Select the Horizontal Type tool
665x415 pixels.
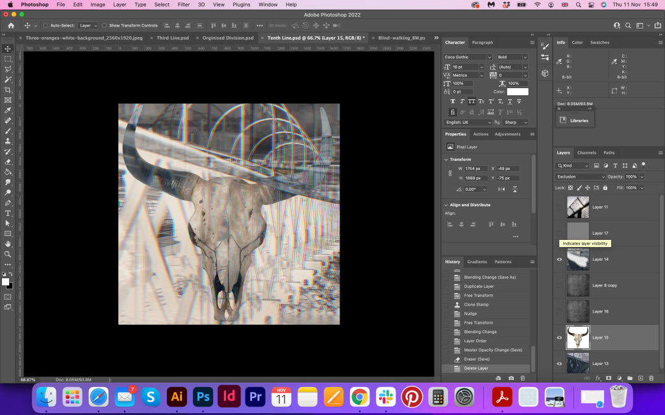[8, 213]
